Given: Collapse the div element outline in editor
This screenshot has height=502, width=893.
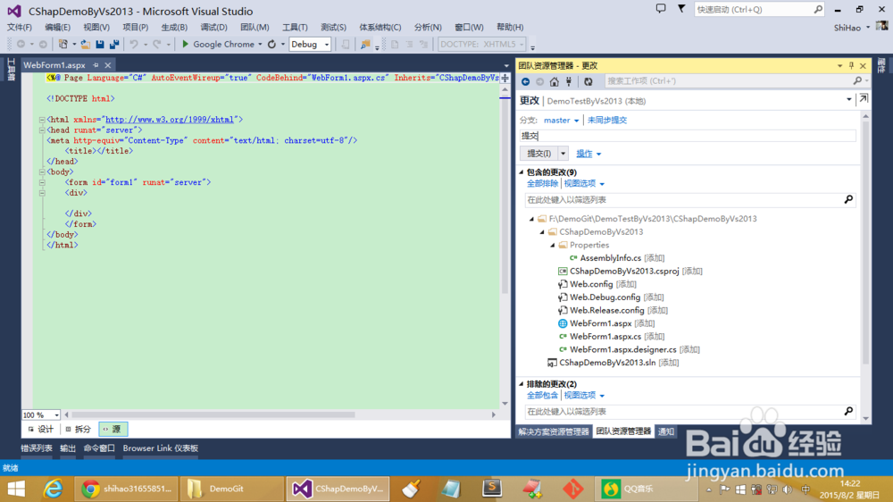Looking at the screenshot, I should pyautogui.click(x=42, y=193).
